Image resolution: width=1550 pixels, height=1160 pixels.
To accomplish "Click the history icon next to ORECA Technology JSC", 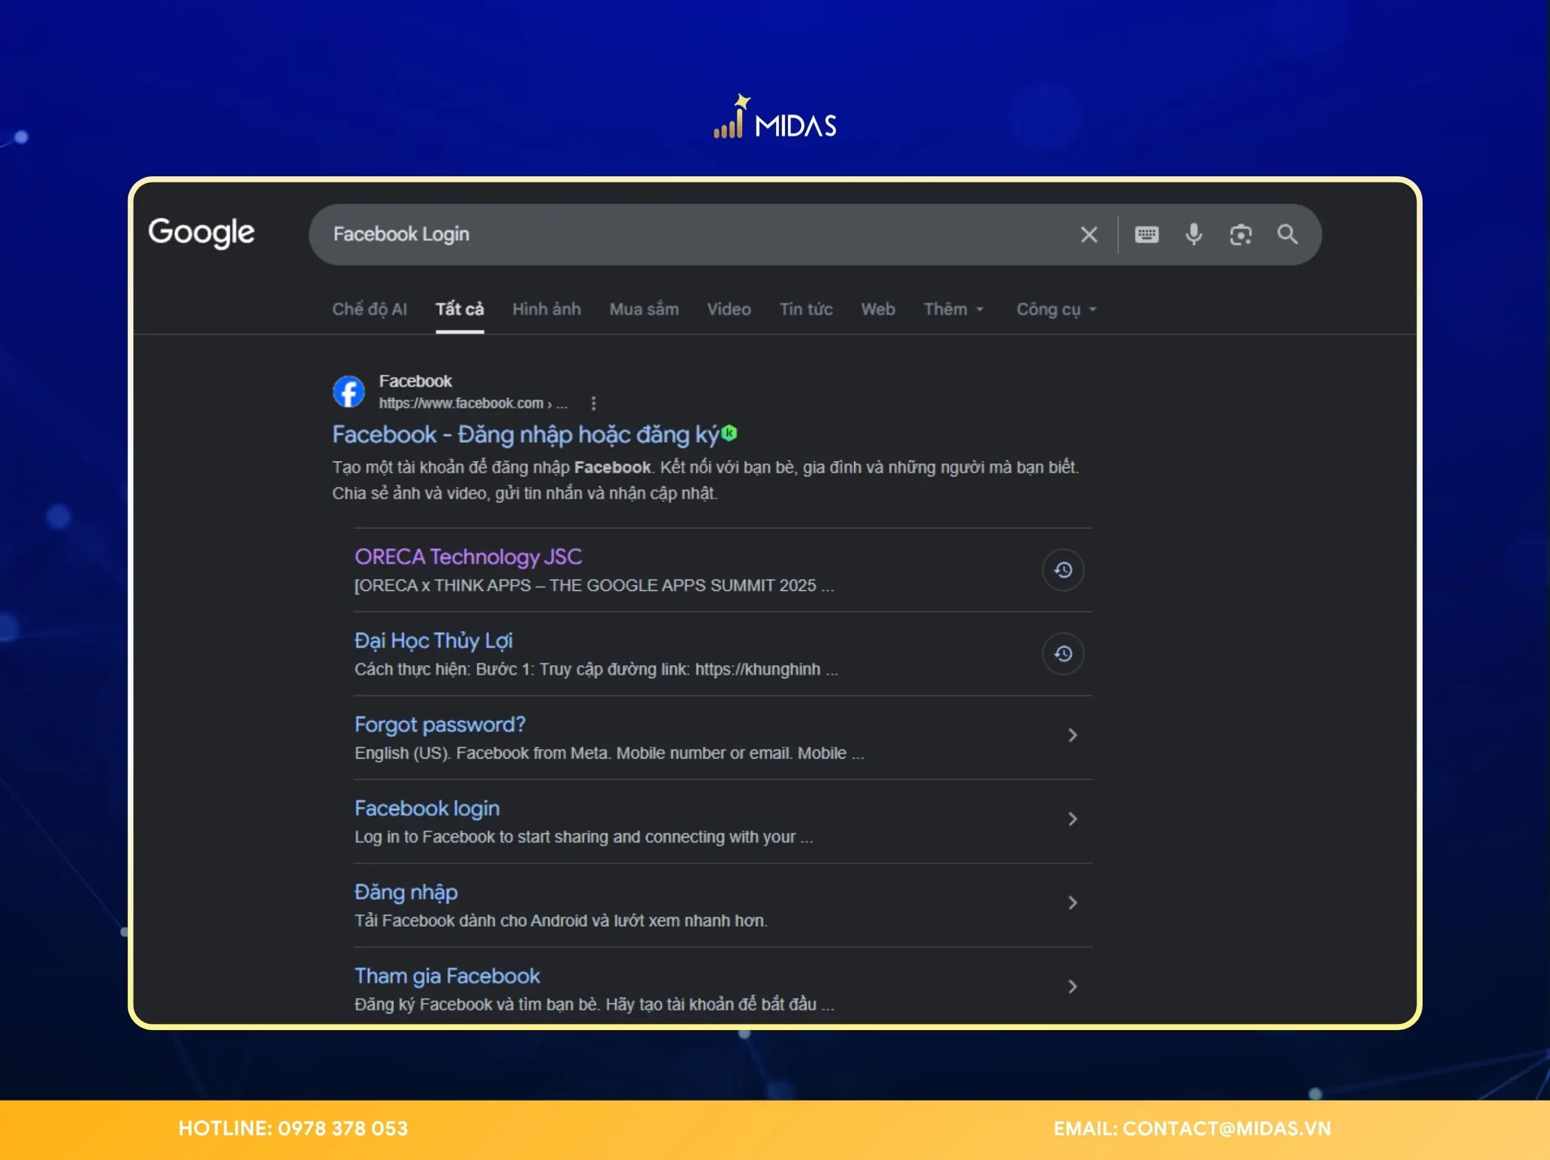I will (1063, 570).
